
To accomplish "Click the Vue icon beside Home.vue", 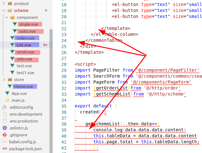I will pyautogui.click(x=10, y=86).
